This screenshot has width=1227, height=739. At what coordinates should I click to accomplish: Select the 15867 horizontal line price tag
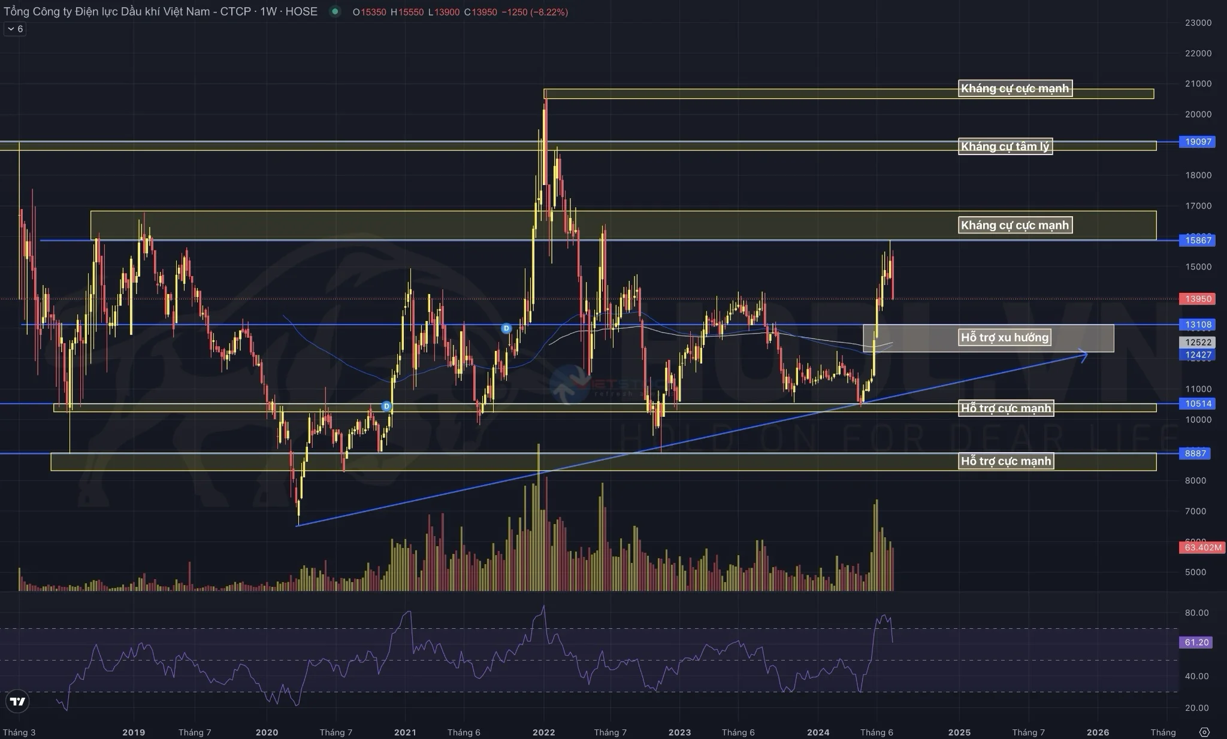[1198, 240]
